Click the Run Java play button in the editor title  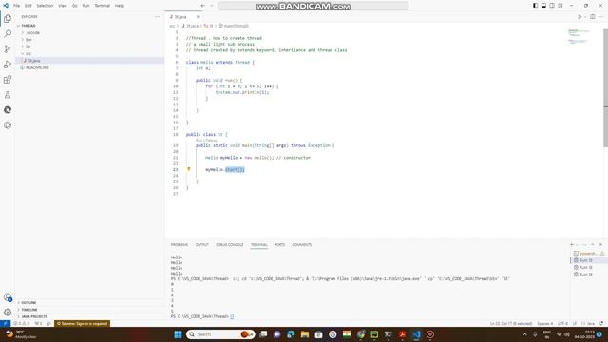(579, 17)
